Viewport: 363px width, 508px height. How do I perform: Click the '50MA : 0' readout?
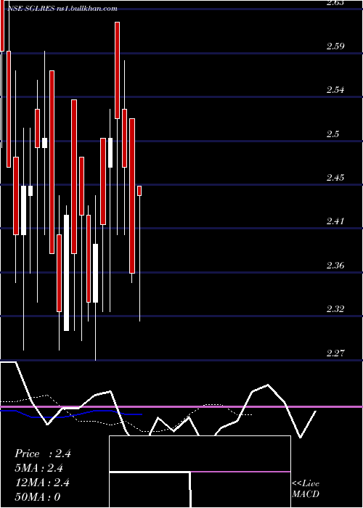(38, 497)
